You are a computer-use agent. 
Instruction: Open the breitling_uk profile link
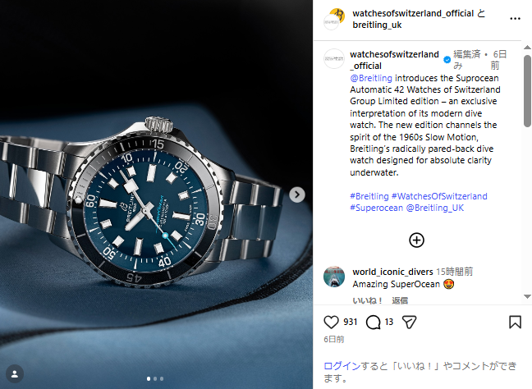[377, 25]
